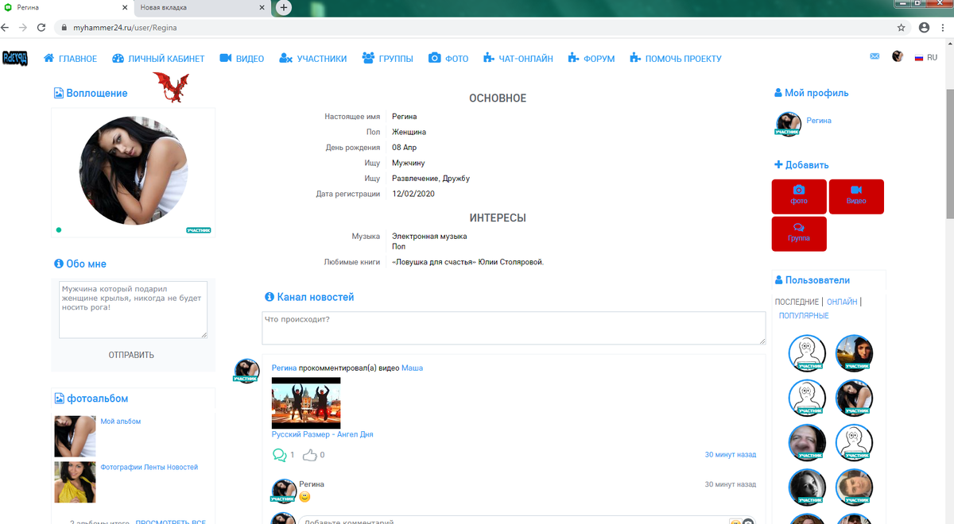The width and height of the screenshot is (954, 524).
Task: Open the Русский Размер video thumbnail
Action: [x=306, y=403]
